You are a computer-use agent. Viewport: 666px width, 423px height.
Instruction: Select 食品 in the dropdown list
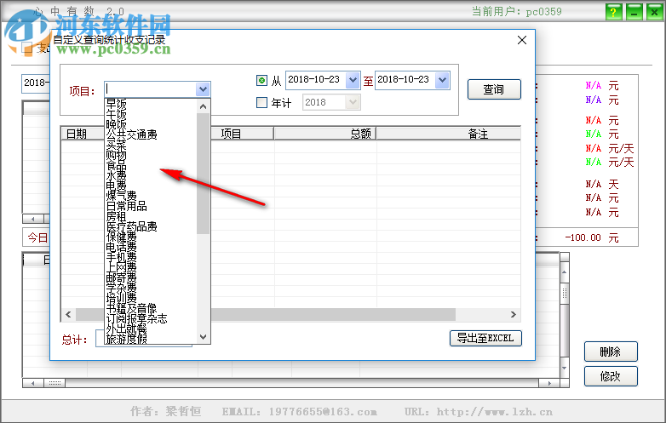tap(116, 165)
